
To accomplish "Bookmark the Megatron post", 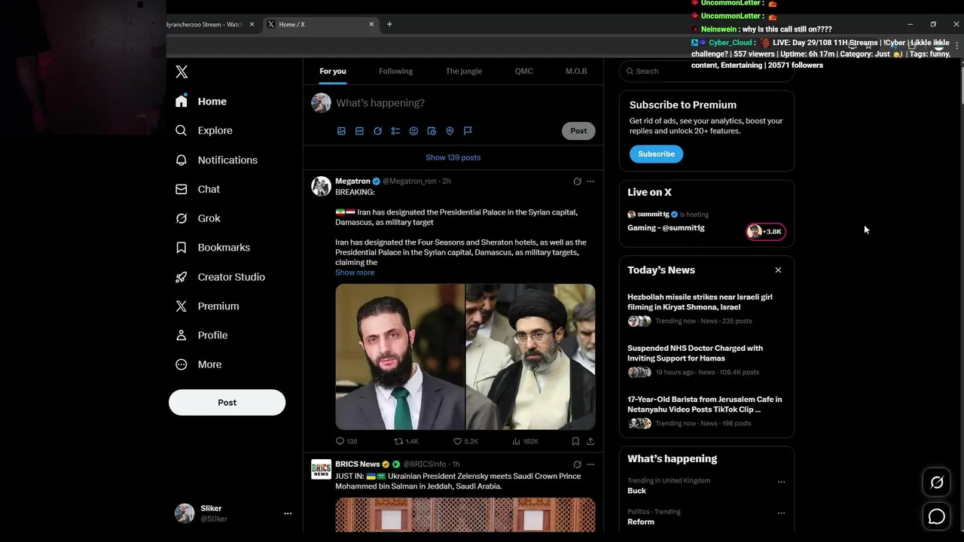I will (575, 441).
